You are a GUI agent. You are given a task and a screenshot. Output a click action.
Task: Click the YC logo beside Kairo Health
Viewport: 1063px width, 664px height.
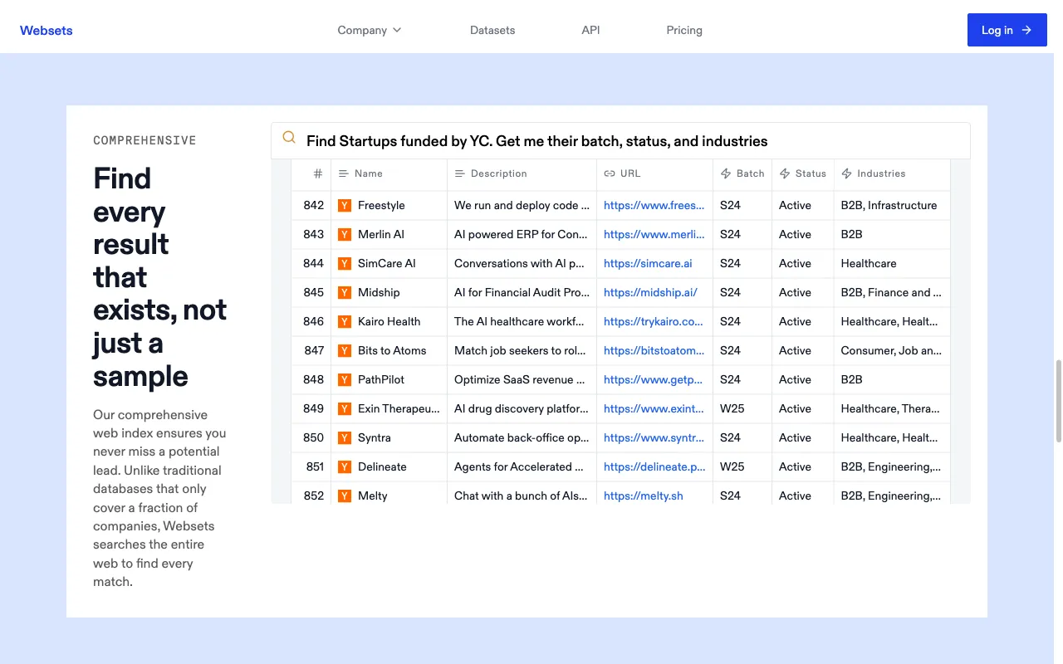tap(345, 321)
